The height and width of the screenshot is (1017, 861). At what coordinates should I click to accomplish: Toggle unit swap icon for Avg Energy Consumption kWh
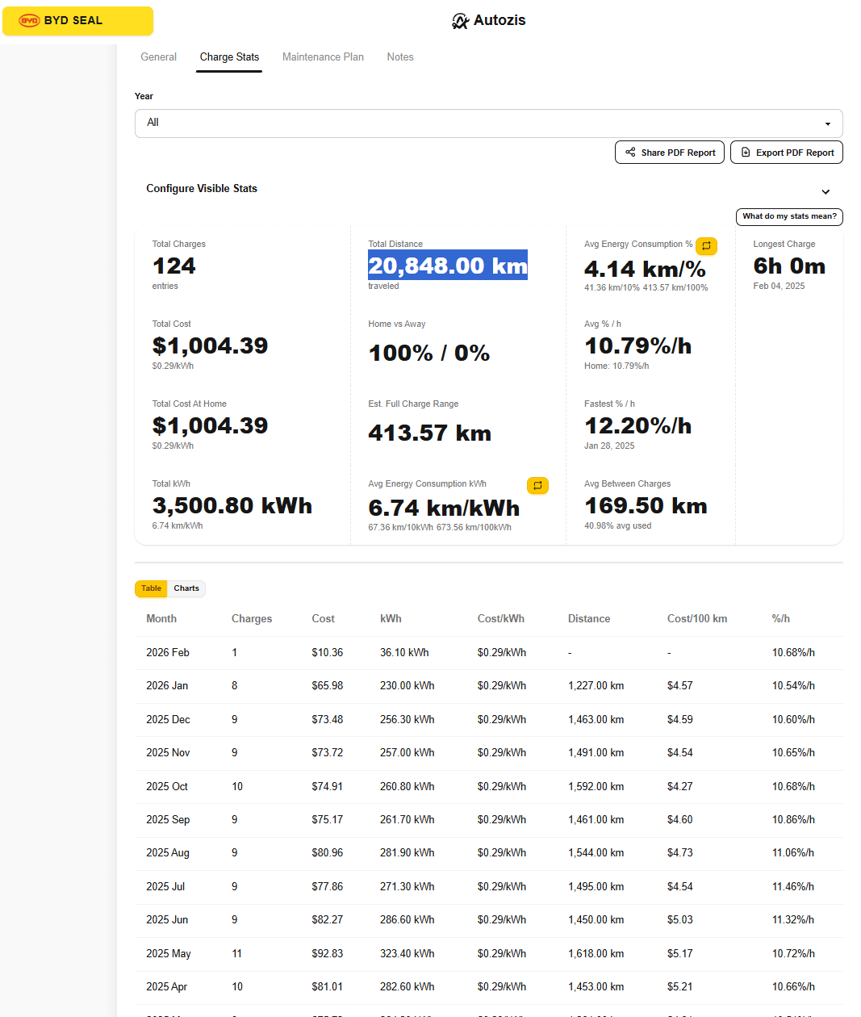click(x=537, y=485)
